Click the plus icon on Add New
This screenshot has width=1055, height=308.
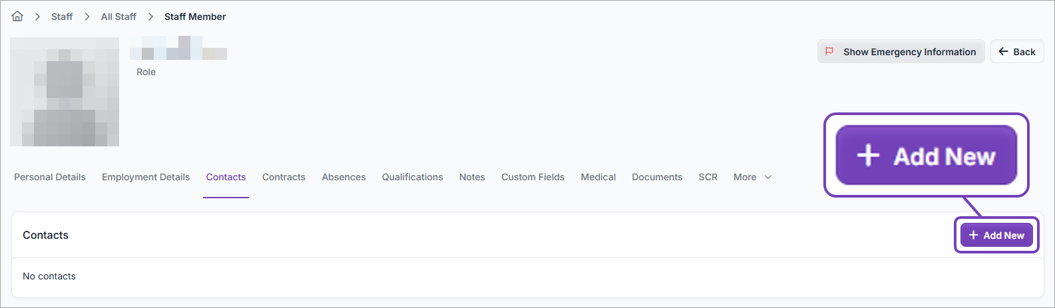coord(973,235)
